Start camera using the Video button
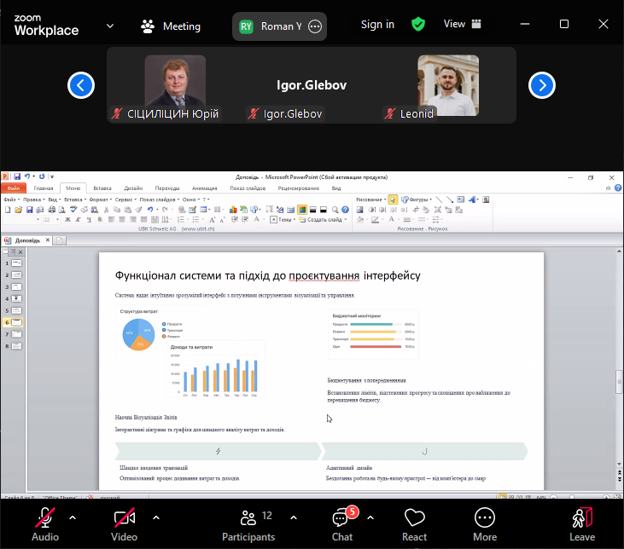 click(124, 522)
